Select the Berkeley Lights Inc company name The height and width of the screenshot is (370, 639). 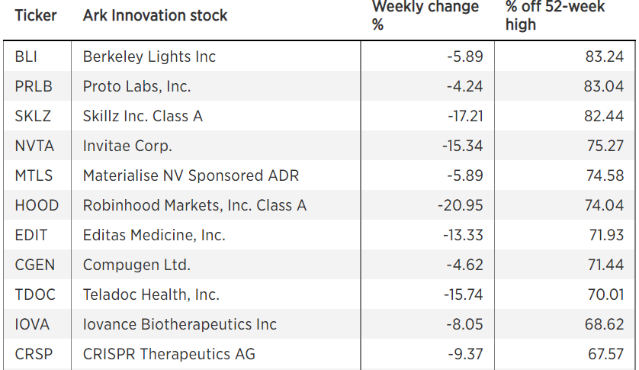coord(149,56)
